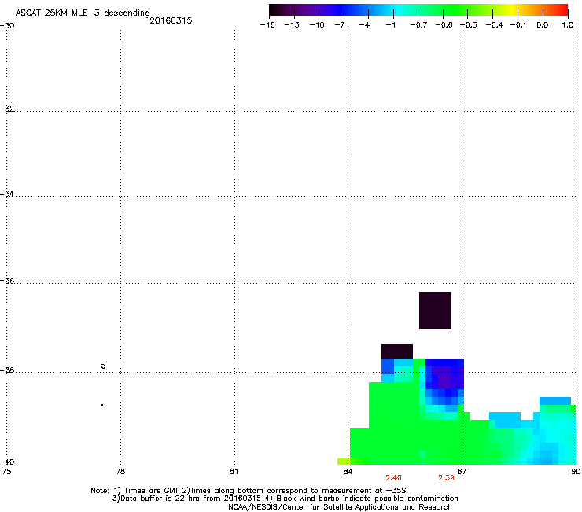582x512 pixels.
Task: Click the color bar label -0.4
Action: [495, 25]
